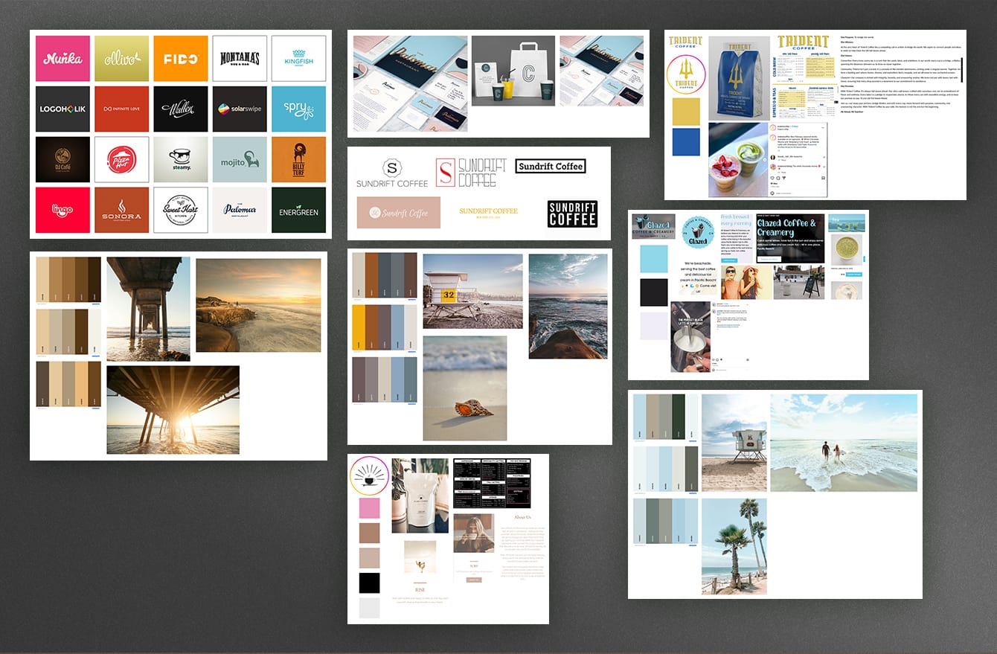The image size is (997, 654).
Task: Select the couple running in surf photo
Action: 843,443
